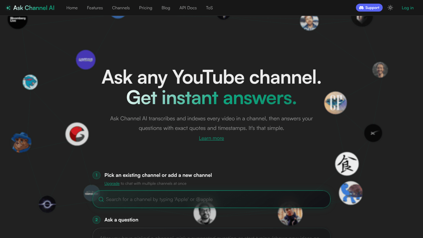Viewport: 423px width, 238px height.
Task: Select the black hole ring avatar
Action: (x=47, y=204)
